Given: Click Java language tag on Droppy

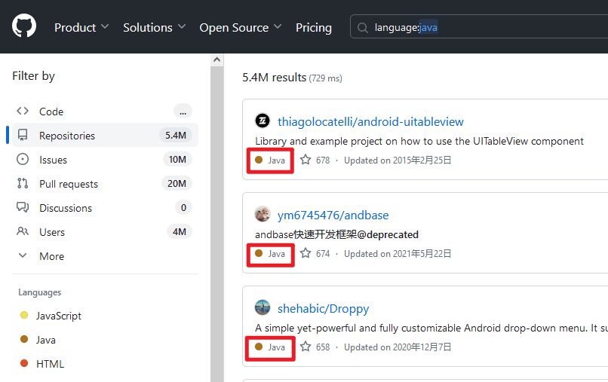Looking at the screenshot, I should pos(270,347).
